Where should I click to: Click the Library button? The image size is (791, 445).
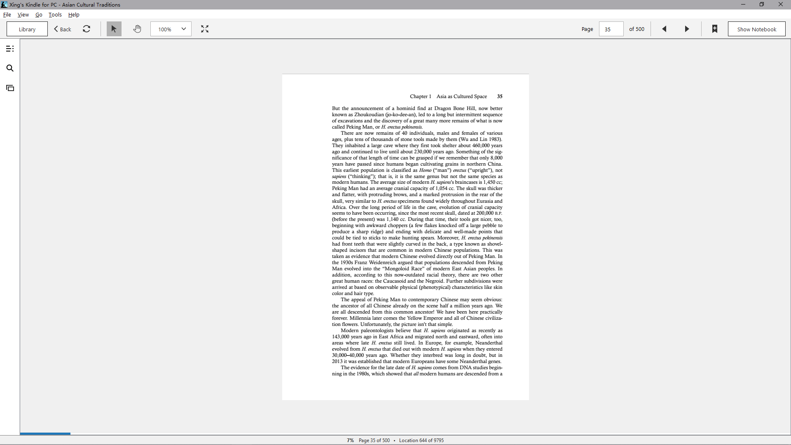[x=27, y=29]
